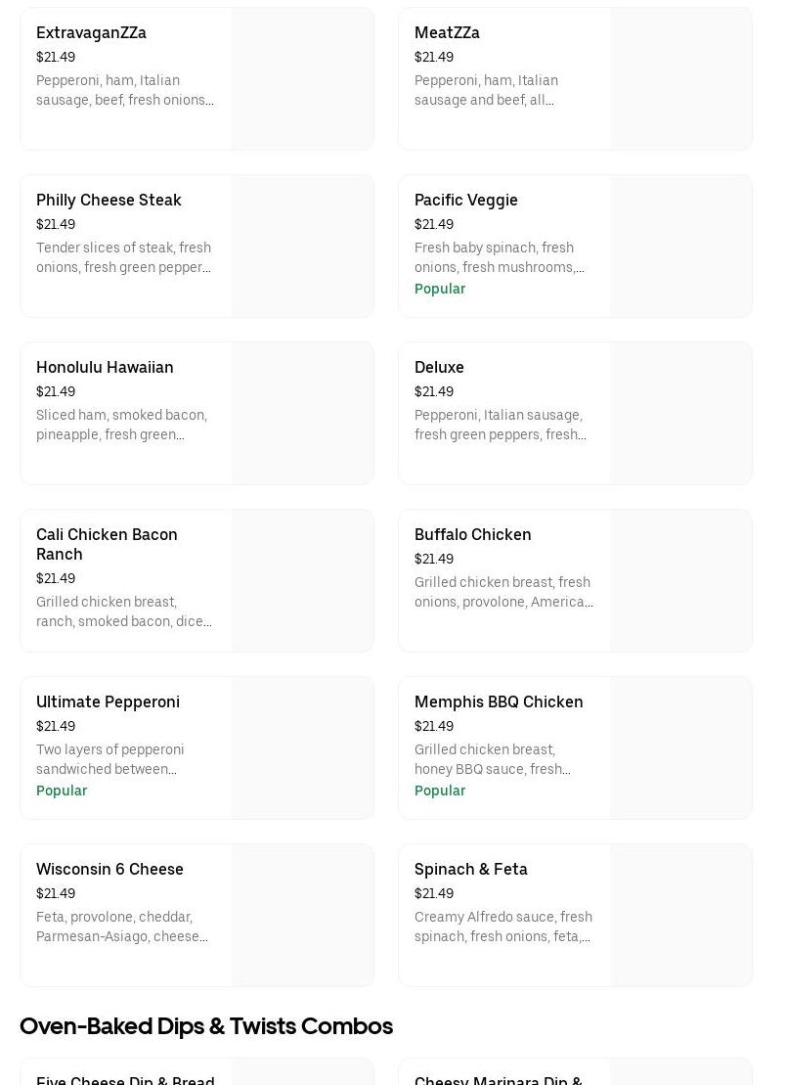Image resolution: width=786 pixels, height=1085 pixels.
Task: Open the ExtravaganZZa pizza item
Action: pos(91,33)
